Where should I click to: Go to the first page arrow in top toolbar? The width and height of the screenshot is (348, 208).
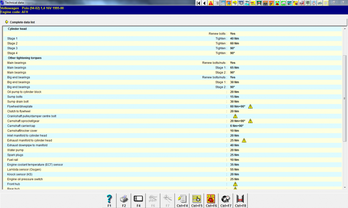coord(198,3)
